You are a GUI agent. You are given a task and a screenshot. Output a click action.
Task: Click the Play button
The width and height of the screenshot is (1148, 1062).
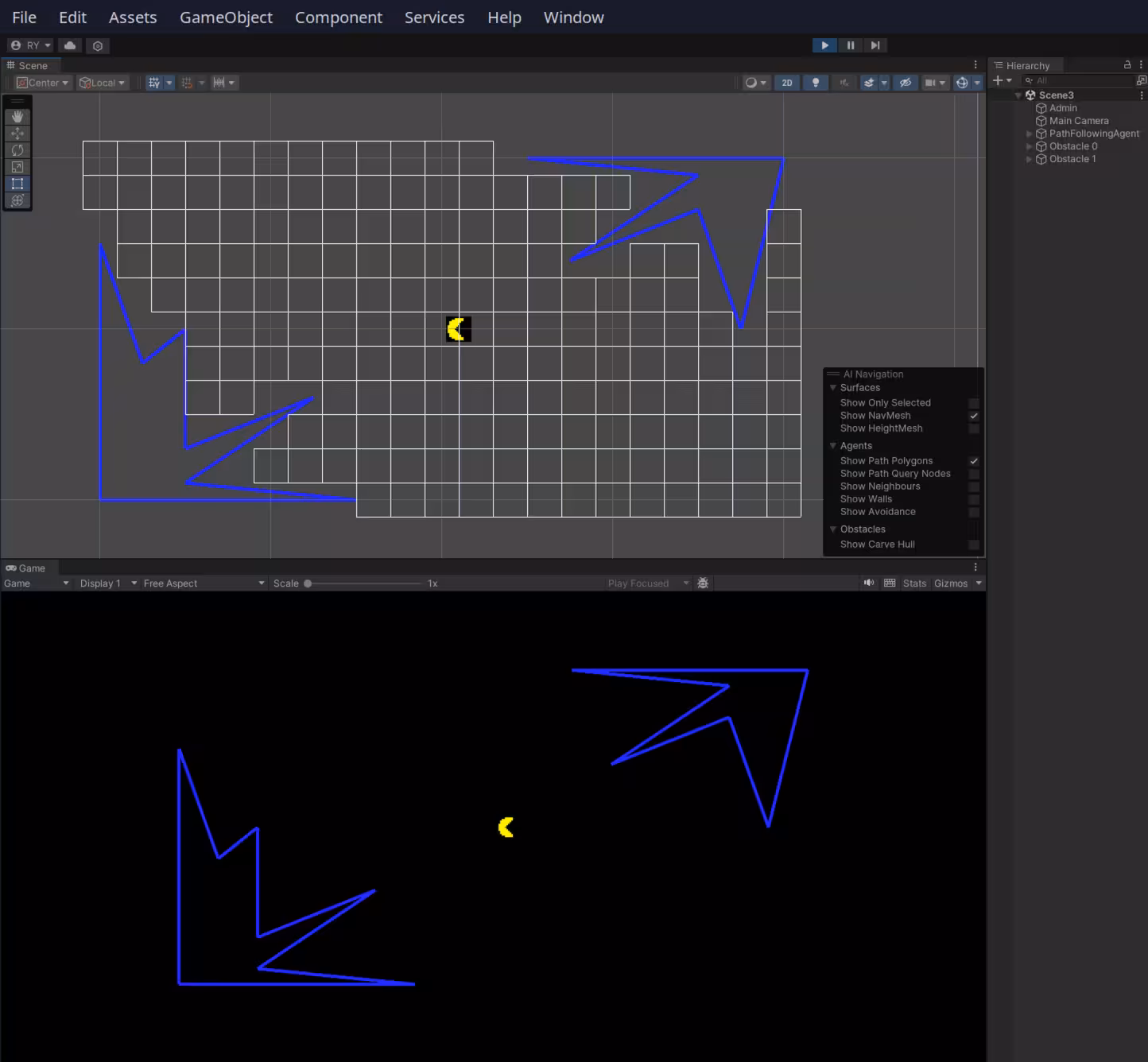(x=824, y=45)
